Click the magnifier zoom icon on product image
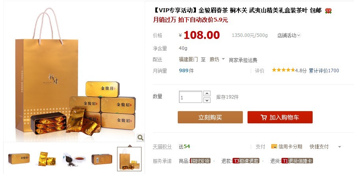The width and height of the screenshot is (354, 174). coord(140,137)
